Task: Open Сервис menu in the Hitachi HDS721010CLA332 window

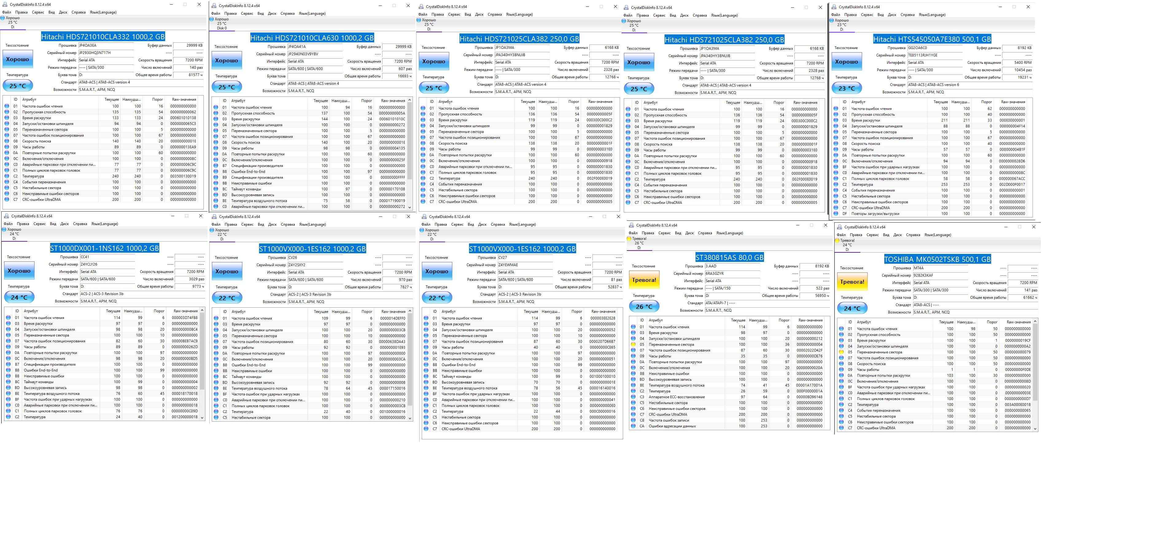Action: pos(38,12)
